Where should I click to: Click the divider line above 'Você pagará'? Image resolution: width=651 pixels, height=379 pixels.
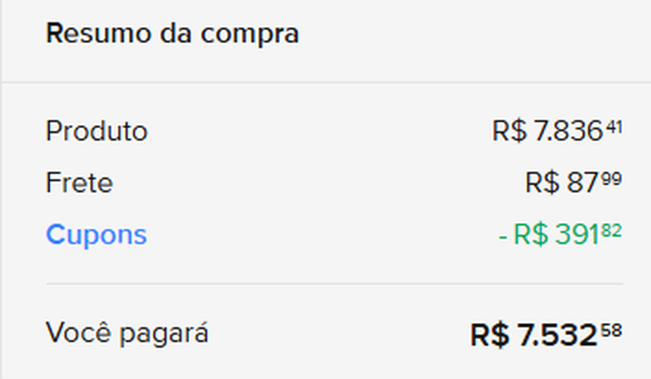(x=334, y=284)
